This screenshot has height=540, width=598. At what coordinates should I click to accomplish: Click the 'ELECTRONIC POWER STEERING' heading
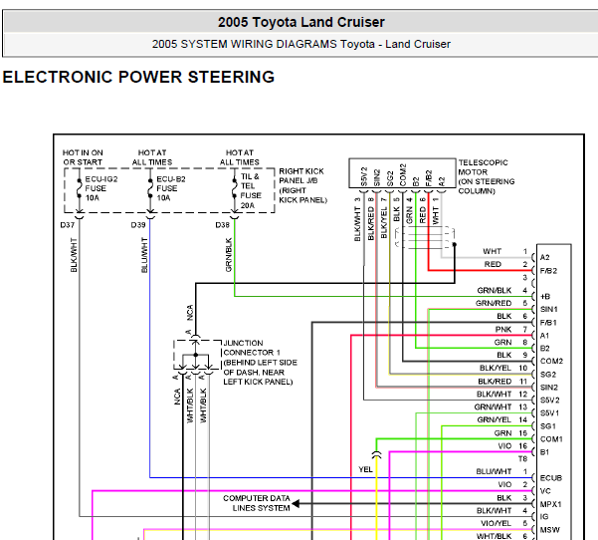[138, 77]
